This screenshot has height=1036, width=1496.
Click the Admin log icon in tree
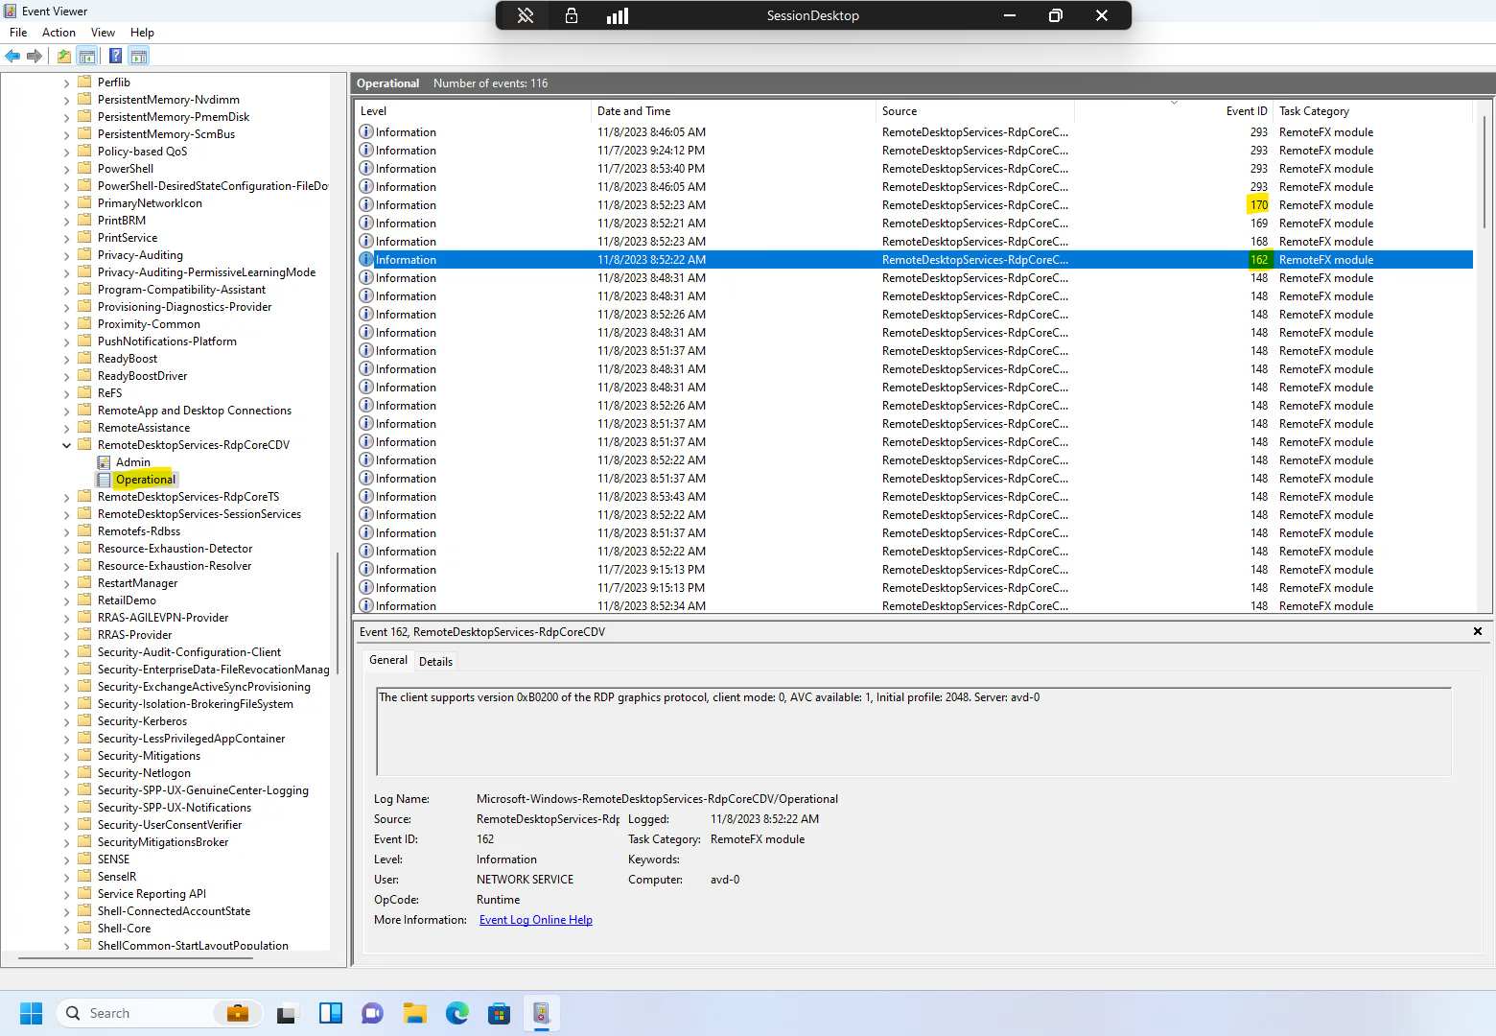pos(104,462)
